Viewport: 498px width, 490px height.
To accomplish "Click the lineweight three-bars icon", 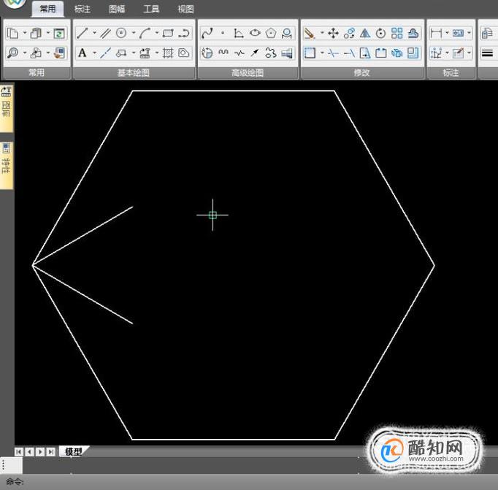I will click(487, 53).
